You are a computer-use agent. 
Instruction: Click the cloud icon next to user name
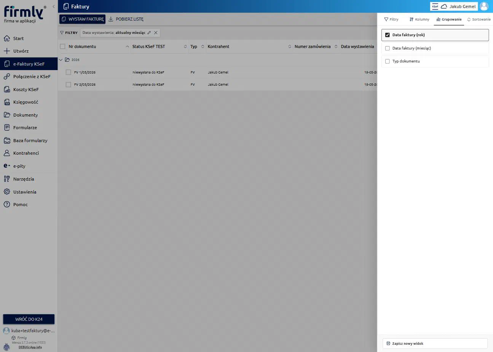click(x=444, y=6)
